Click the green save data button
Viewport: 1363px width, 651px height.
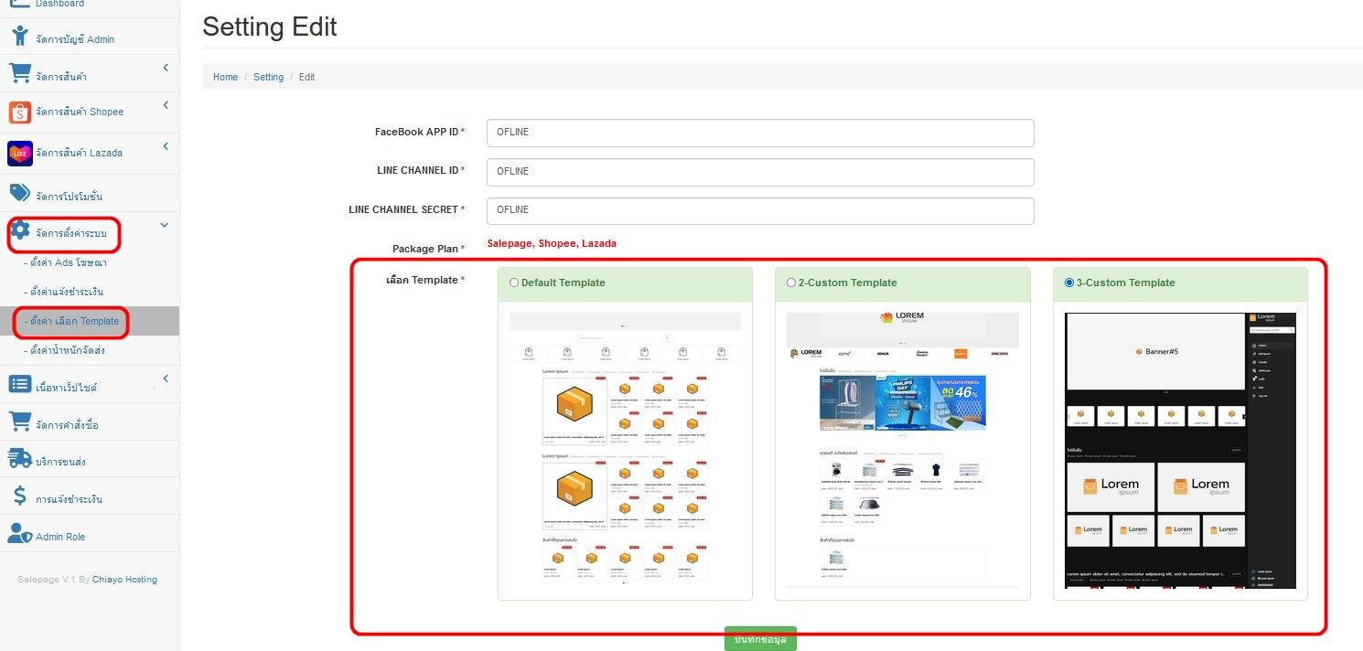[x=760, y=639]
